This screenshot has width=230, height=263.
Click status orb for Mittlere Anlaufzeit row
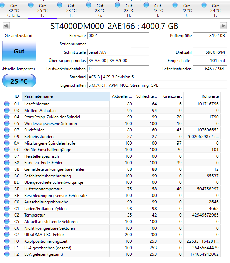(7, 110)
